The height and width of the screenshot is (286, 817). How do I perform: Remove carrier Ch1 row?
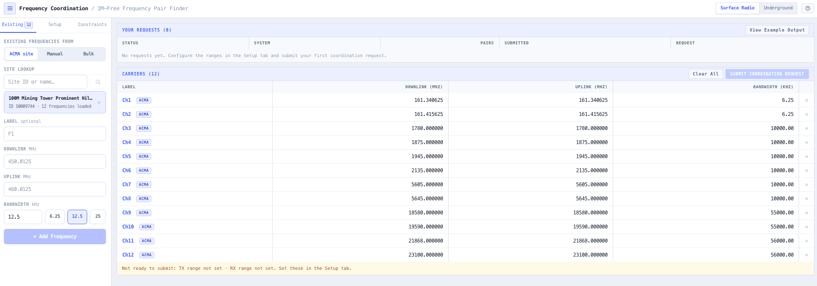point(807,100)
